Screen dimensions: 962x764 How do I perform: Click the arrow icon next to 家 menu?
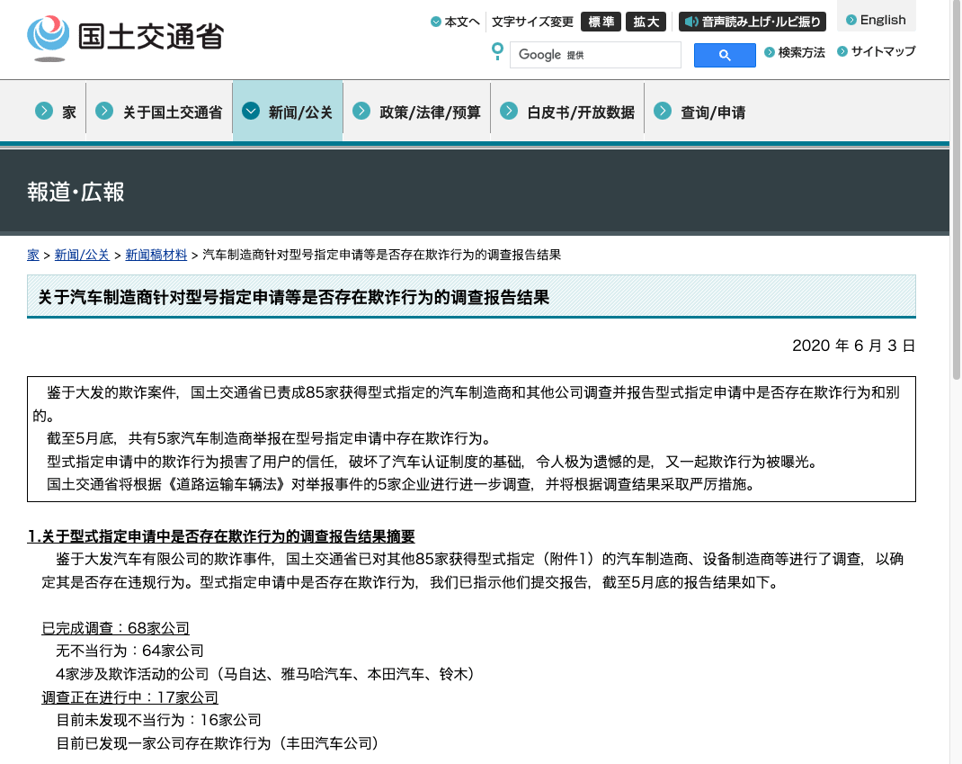[43, 112]
